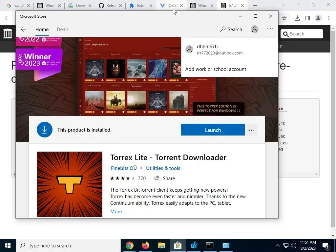Screen dimensions: 336x252
Task: Open Chrome downloads icon
Action: [297, 18]
